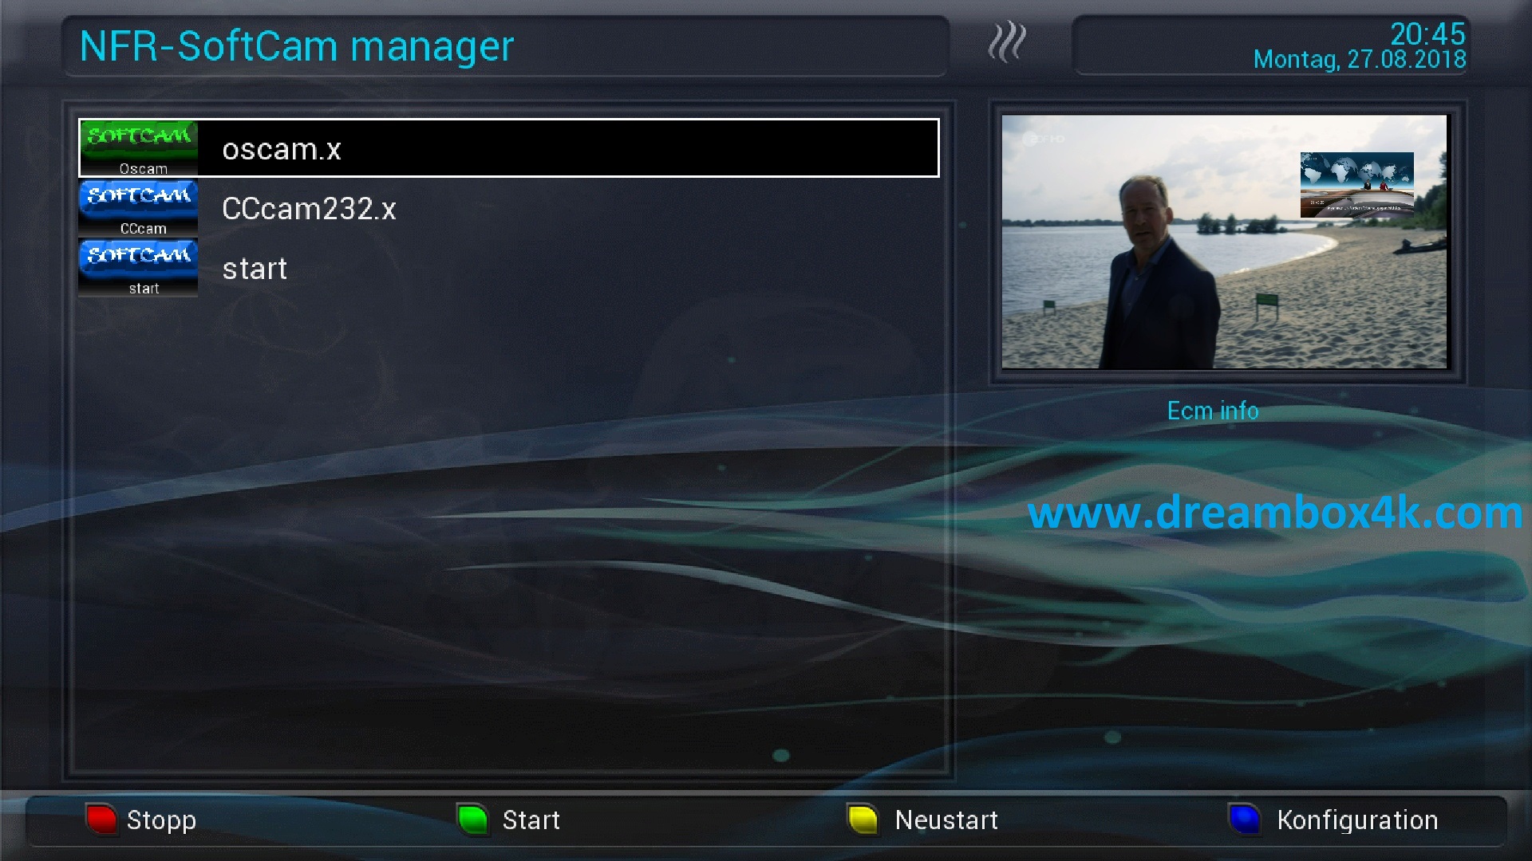Select the start list entry
Image resolution: width=1532 pixels, height=861 pixels.
point(509,268)
